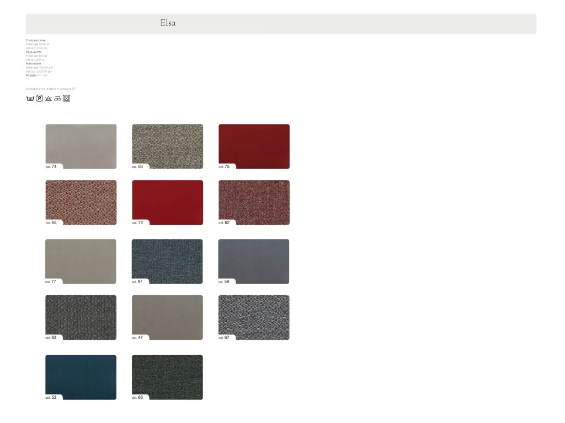Select the bright red col. 72 swatch

coord(167,202)
